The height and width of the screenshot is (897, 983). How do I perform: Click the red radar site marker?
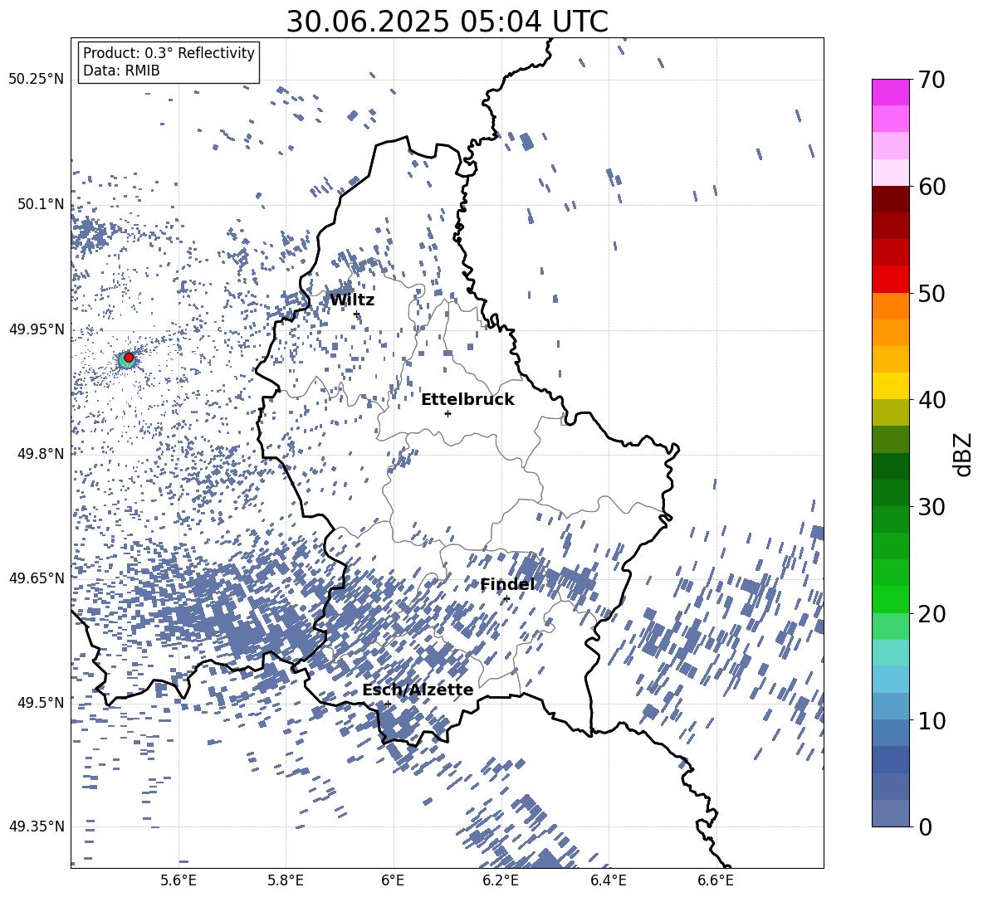click(129, 357)
